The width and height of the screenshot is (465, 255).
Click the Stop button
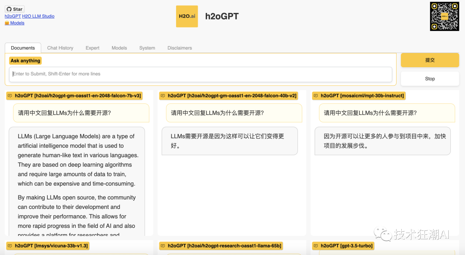[430, 79]
